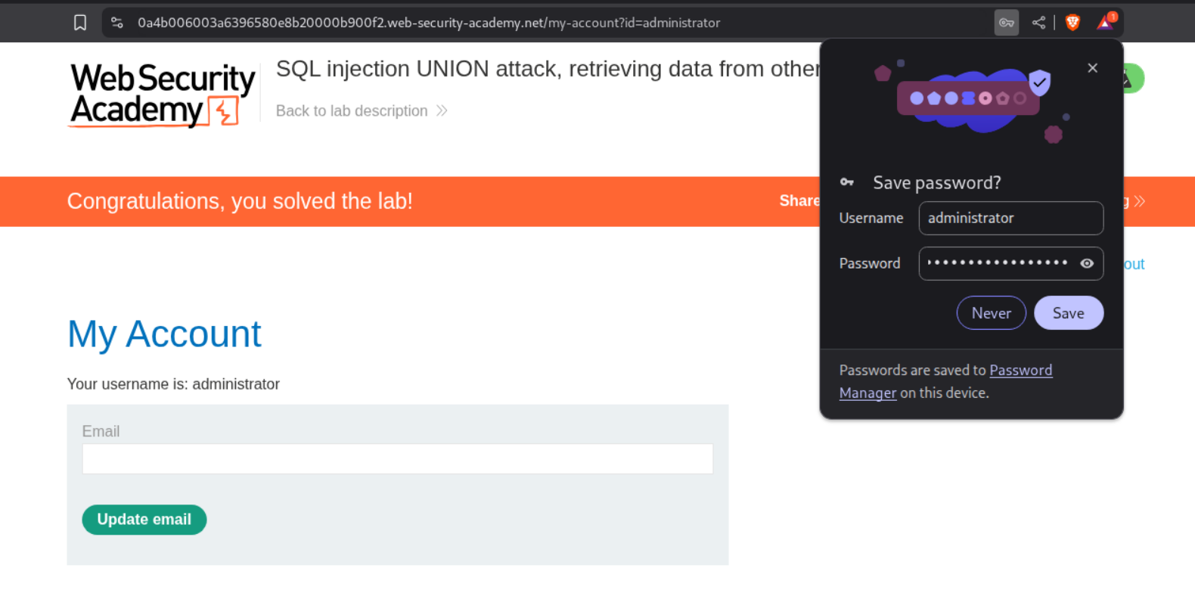1195x596 pixels.
Task: Close the Save password popup
Action: click(1092, 68)
